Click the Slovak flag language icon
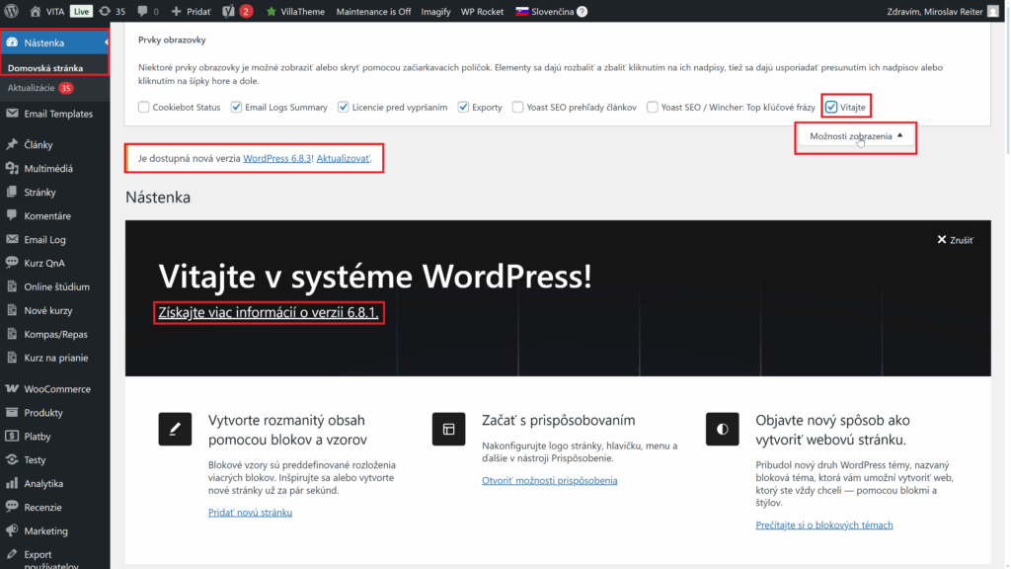This screenshot has width=1011, height=569. coord(521,11)
